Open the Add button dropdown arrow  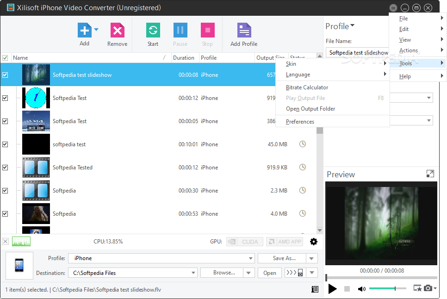(x=96, y=29)
